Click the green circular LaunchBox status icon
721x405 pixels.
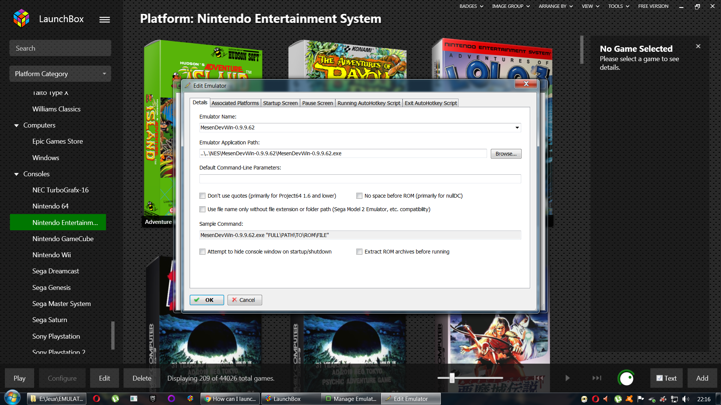pyautogui.click(x=626, y=378)
